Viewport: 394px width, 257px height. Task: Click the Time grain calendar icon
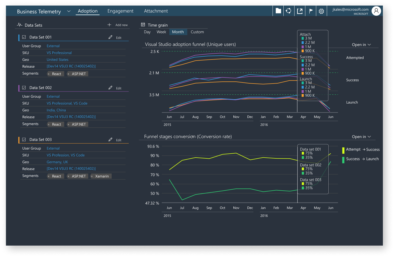click(x=143, y=25)
